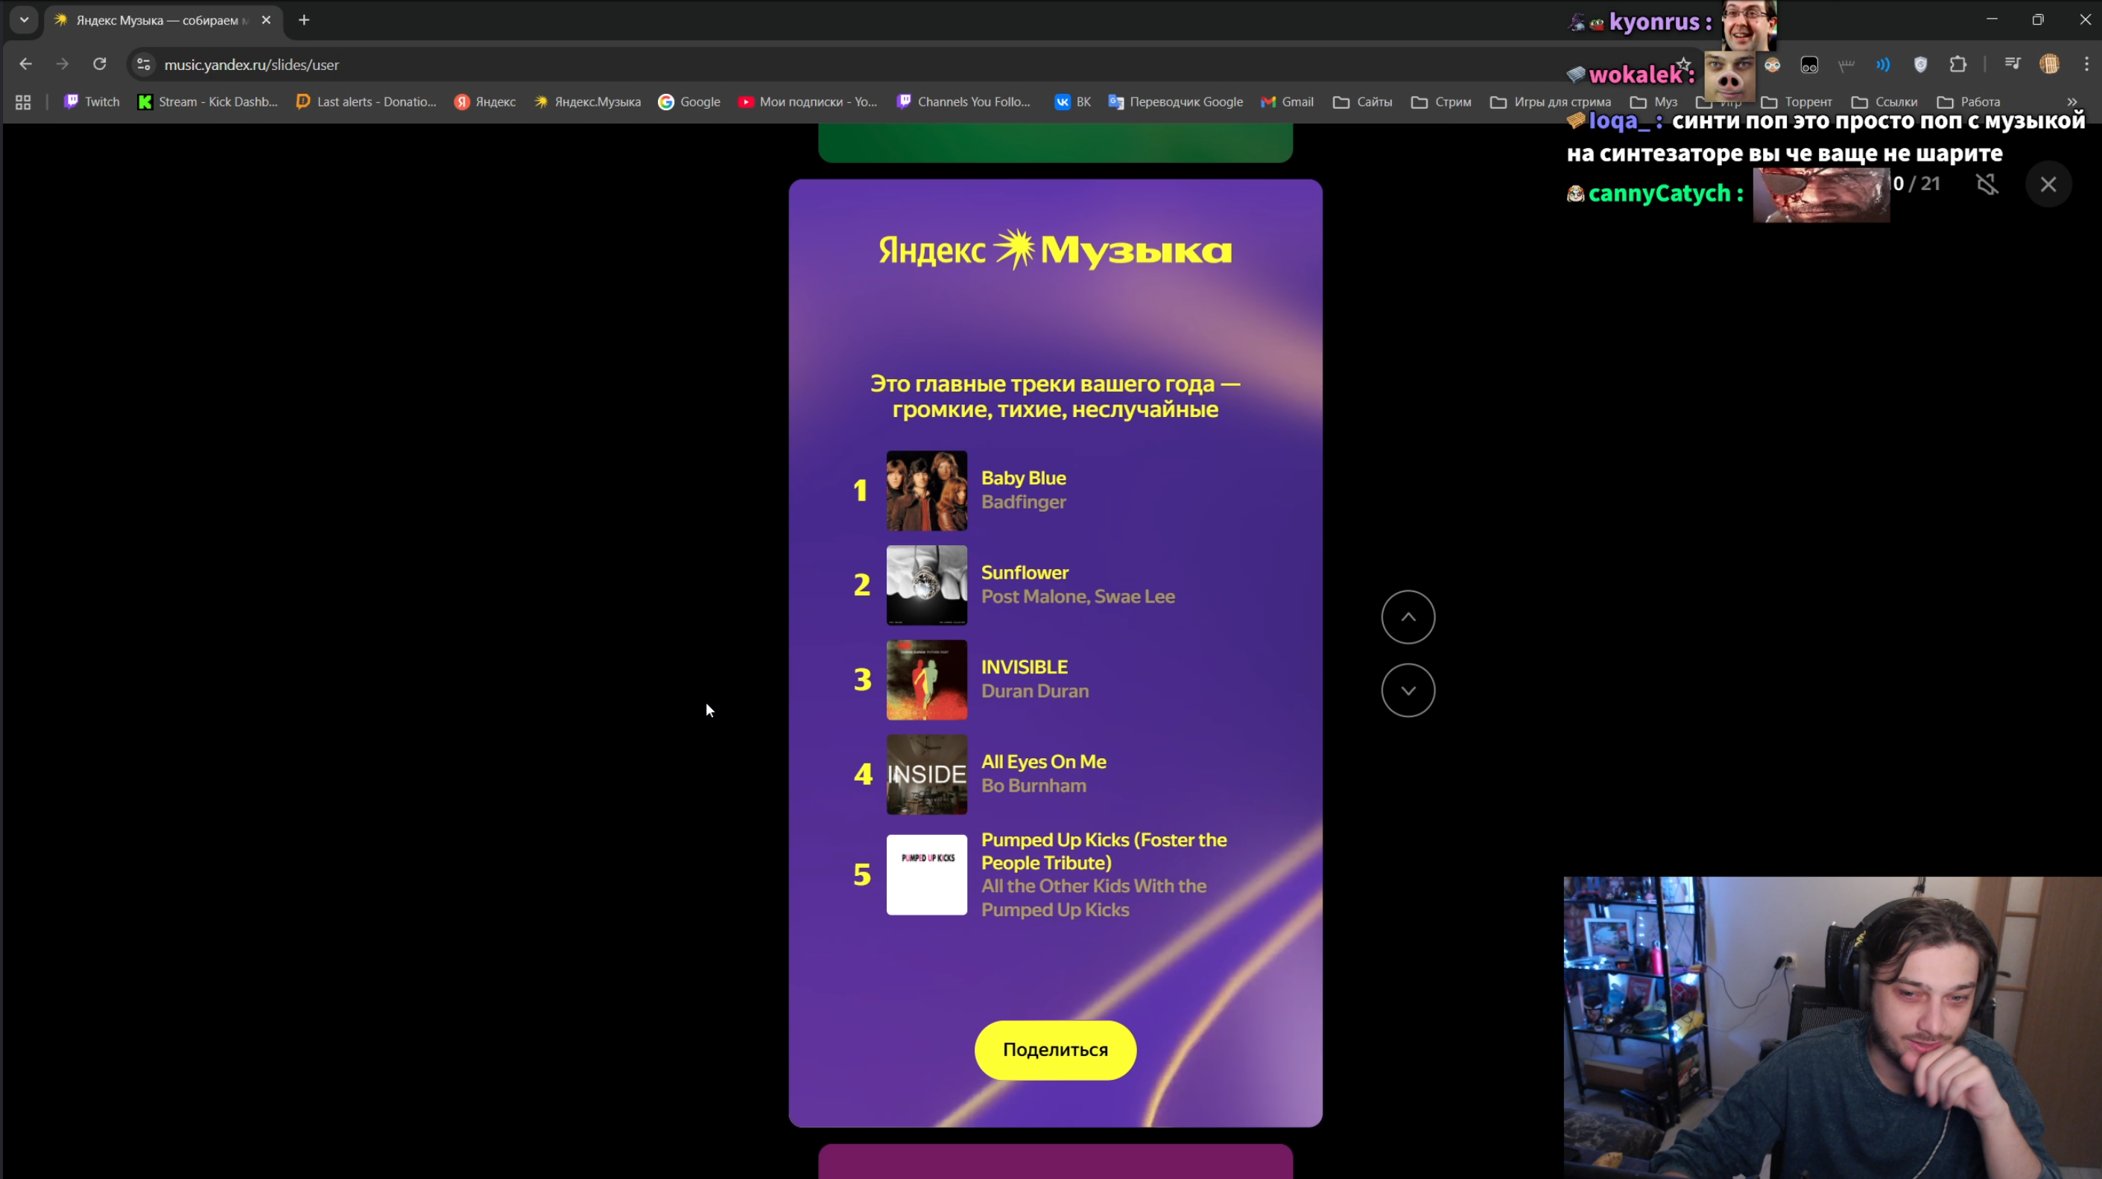Toggle the muted sound icon for the slides
Screen dimensions: 2102x1179
(1988, 184)
